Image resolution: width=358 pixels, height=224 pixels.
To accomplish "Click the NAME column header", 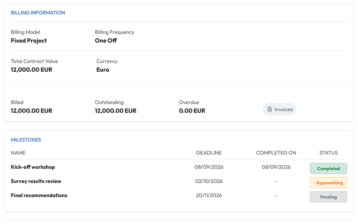I will [18, 153].
